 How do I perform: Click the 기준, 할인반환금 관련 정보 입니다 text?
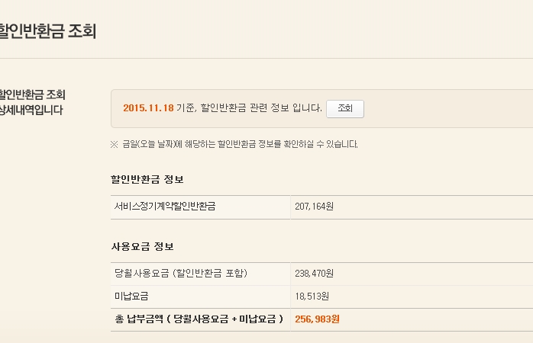point(249,108)
